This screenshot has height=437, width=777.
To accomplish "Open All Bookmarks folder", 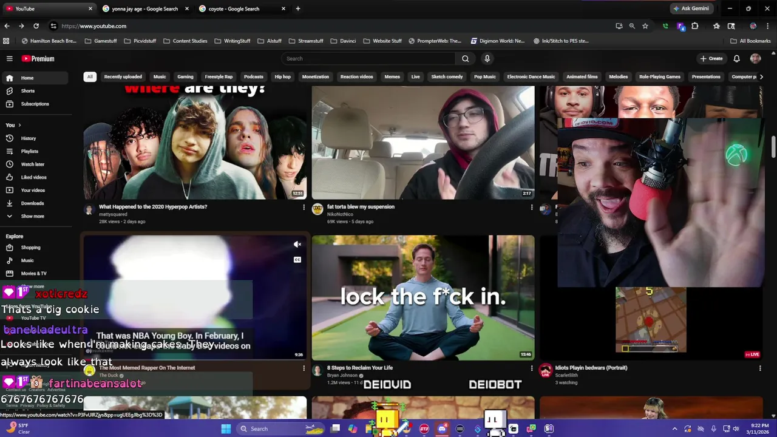I will click(x=751, y=41).
